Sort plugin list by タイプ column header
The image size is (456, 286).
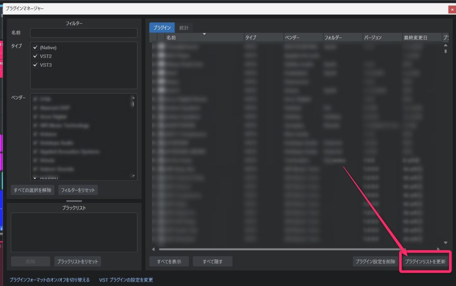[263, 38]
